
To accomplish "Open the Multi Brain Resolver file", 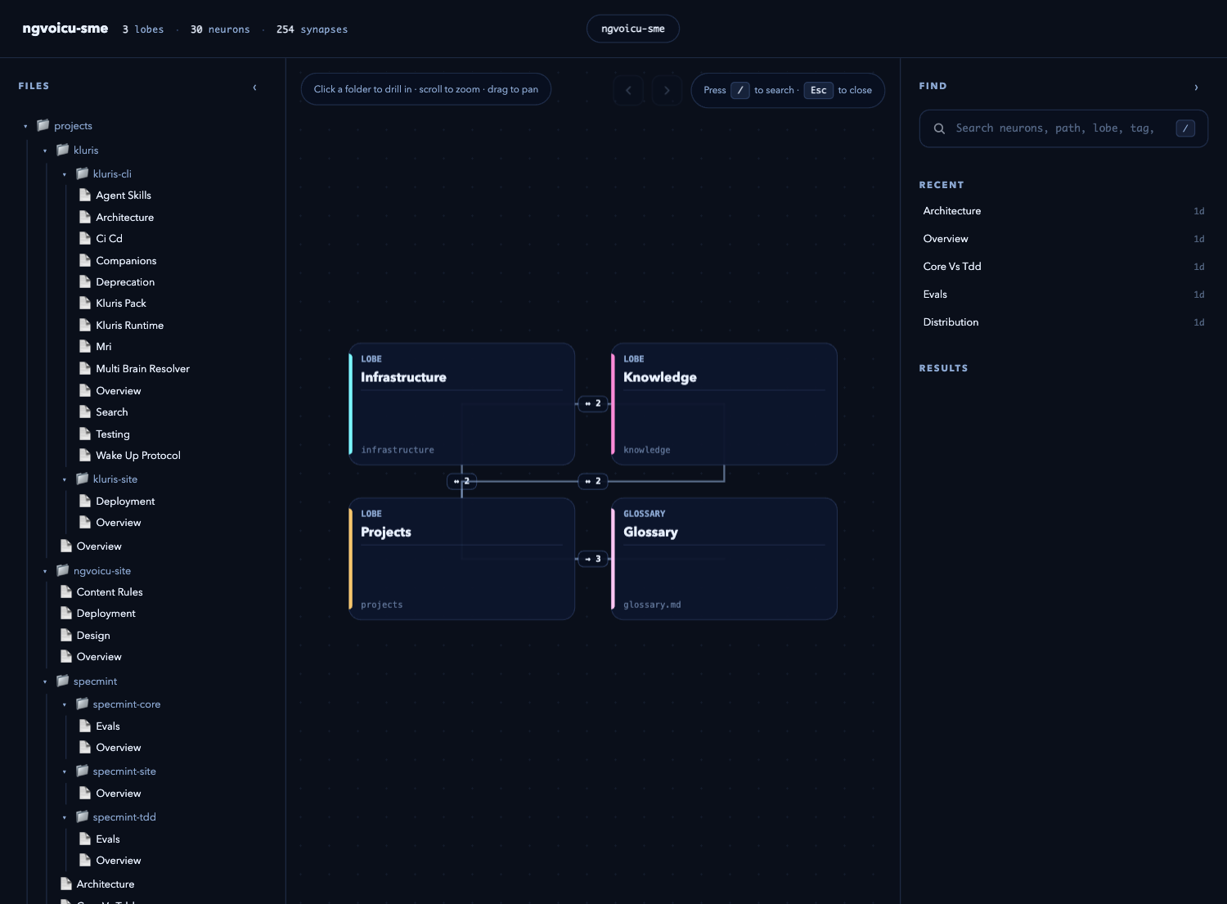I will [x=142, y=368].
